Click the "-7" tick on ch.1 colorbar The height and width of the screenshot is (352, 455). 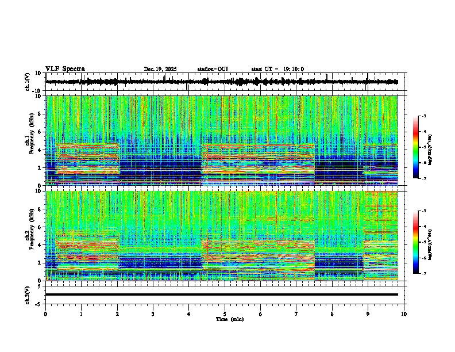pyautogui.click(x=423, y=178)
